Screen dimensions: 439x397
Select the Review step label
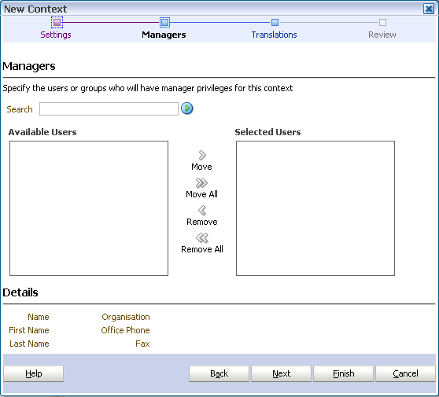[x=382, y=35]
